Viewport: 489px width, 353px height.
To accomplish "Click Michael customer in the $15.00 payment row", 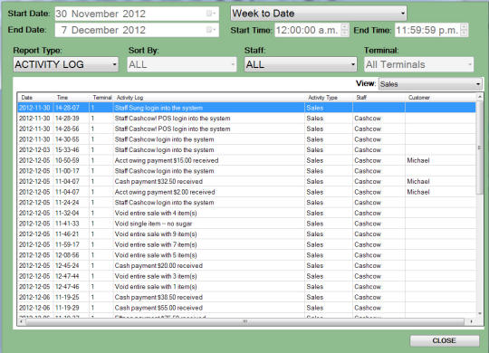I will click(x=418, y=160).
